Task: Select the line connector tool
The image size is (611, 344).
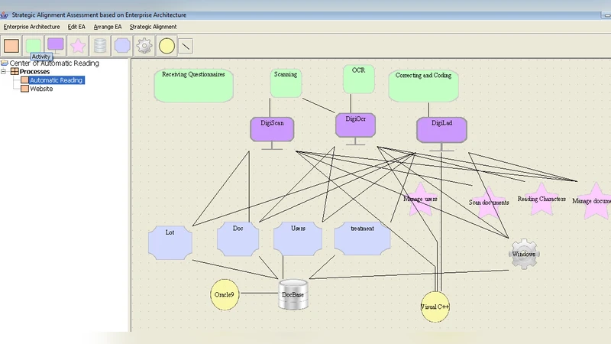Action: [x=186, y=46]
